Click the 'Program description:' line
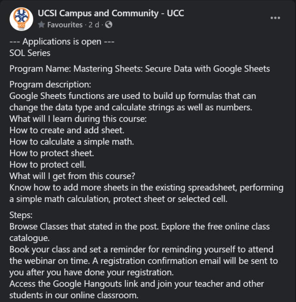 [50, 84]
